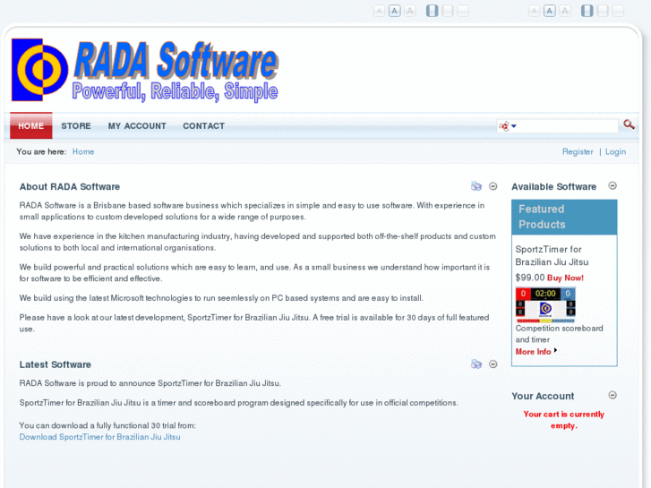Viewport: 651px width, 488px height.
Task: Click paragraph starting 'RADA Software is a Brisbane based'
Action: click(x=252, y=211)
